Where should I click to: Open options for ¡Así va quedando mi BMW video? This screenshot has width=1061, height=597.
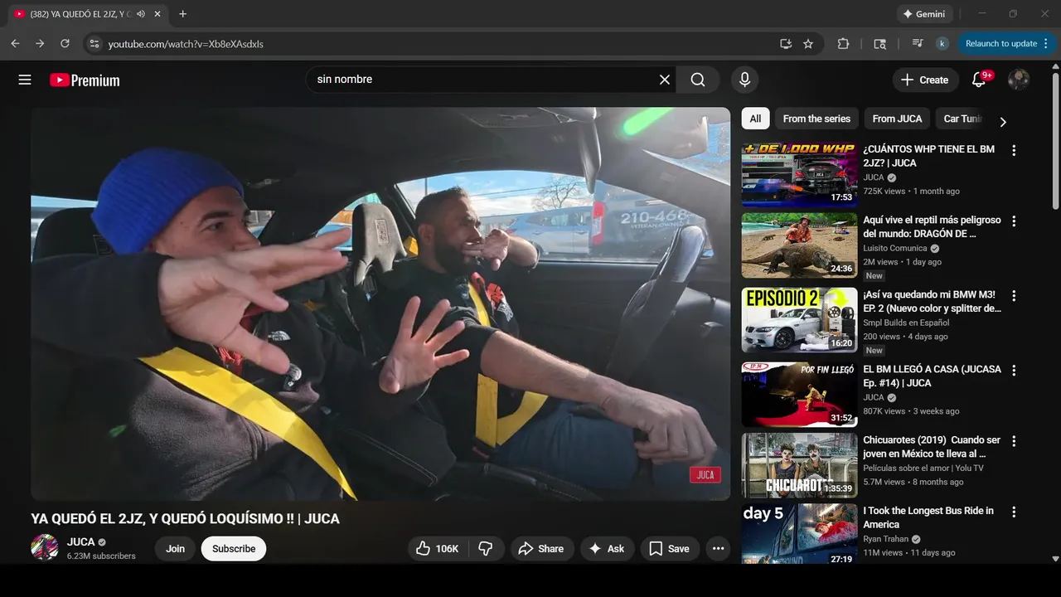(1013, 296)
